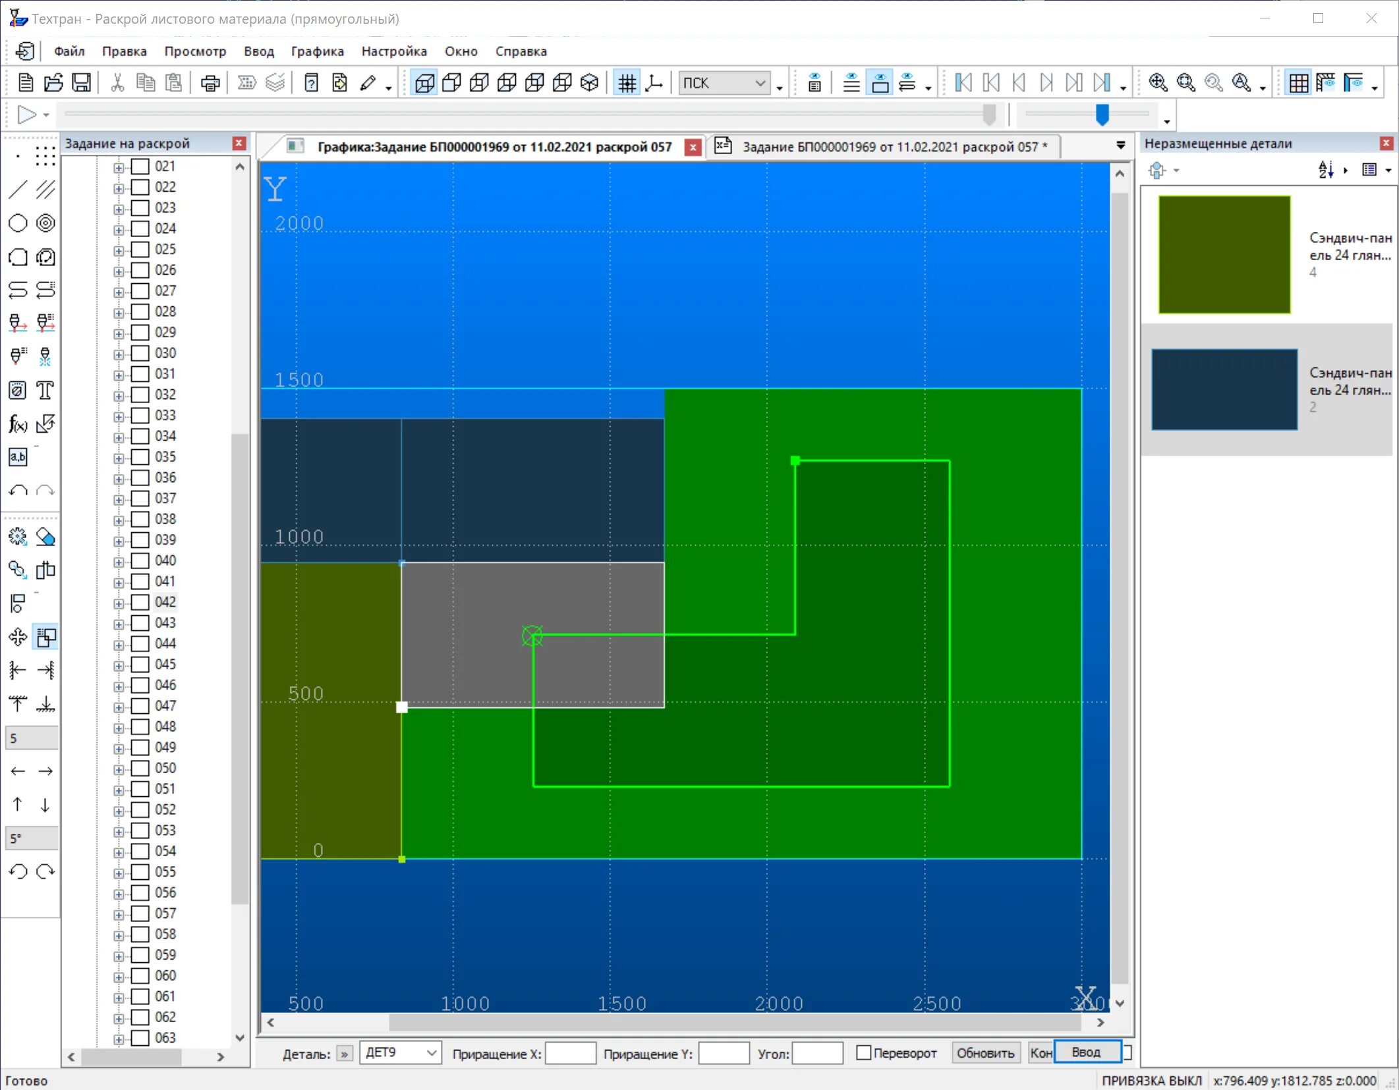
Task: Expand tree node 060
Action: [118, 977]
